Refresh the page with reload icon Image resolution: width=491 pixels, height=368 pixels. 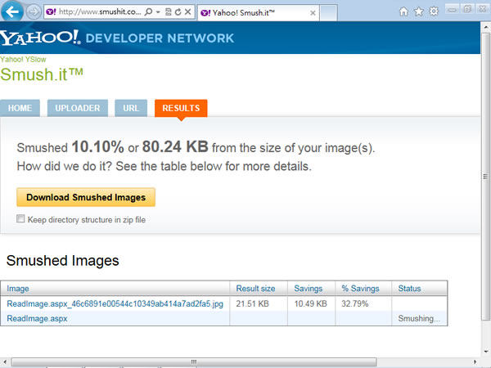point(178,12)
